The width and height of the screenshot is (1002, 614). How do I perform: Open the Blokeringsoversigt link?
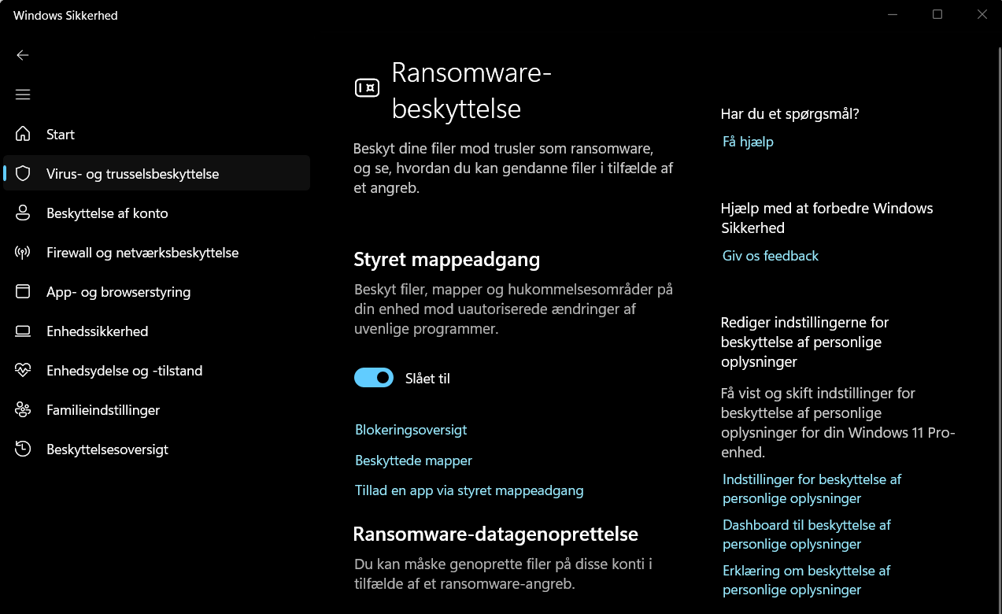[x=411, y=430]
